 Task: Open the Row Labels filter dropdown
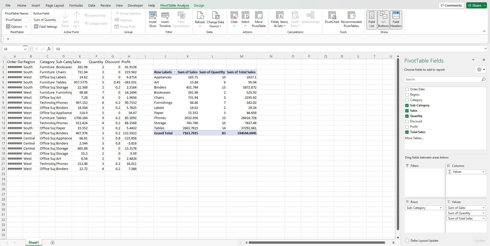175,72
